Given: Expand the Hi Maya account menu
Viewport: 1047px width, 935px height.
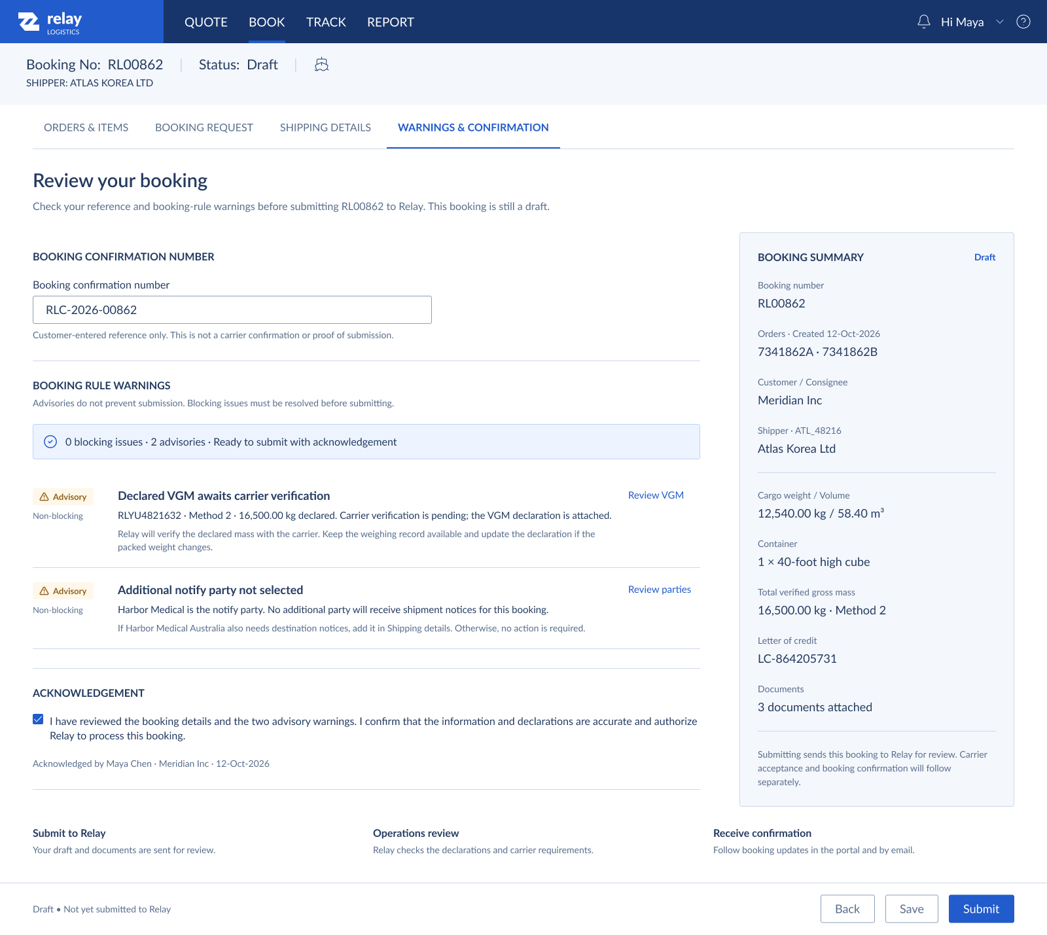Looking at the screenshot, I should (x=972, y=22).
